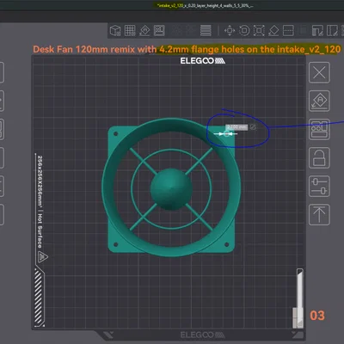The width and height of the screenshot is (344, 344).
Task: Open the Variable layer height tool
Action: click(x=206, y=30)
